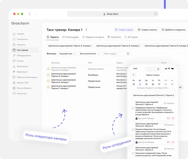Click the Ирригация sidebar icon
The height and width of the screenshot is (159, 188).
[14, 72]
